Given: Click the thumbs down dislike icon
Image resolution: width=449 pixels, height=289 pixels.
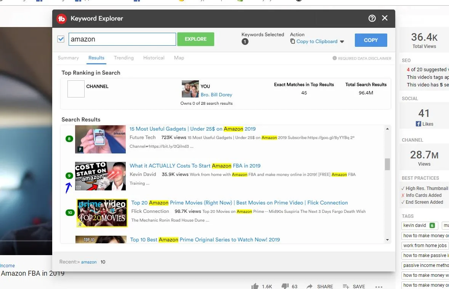Looking at the screenshot, I should (285, 286).
